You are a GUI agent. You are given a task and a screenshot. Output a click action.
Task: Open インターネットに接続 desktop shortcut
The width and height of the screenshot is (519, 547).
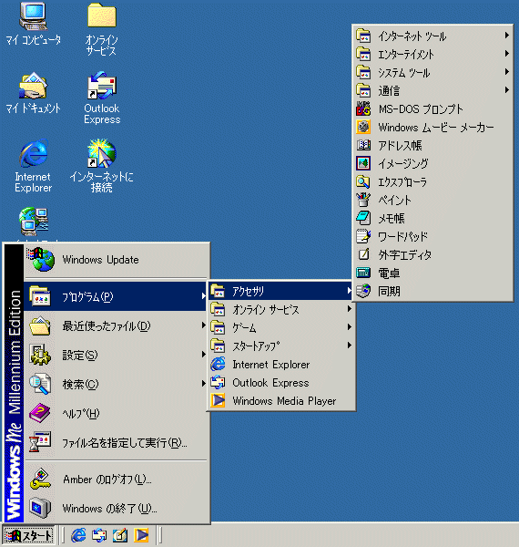(x=102, y=166)
